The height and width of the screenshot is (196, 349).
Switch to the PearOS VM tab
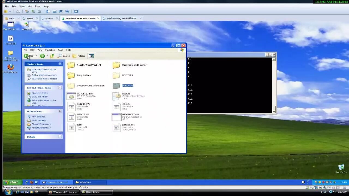click(49, 18)
